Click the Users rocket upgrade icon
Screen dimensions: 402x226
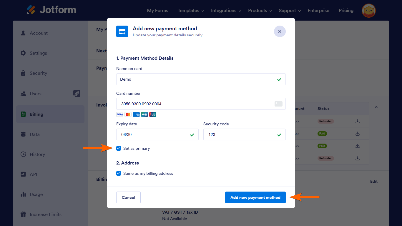[77, 94]
